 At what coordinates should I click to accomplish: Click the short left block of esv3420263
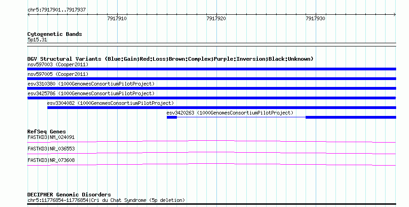pos(172,117)
